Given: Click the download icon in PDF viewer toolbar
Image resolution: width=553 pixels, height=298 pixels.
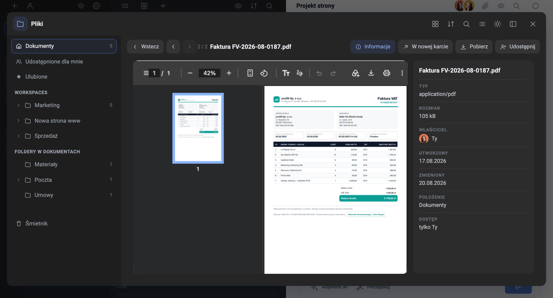Looking at the screenshot, I should coord(371,73).
